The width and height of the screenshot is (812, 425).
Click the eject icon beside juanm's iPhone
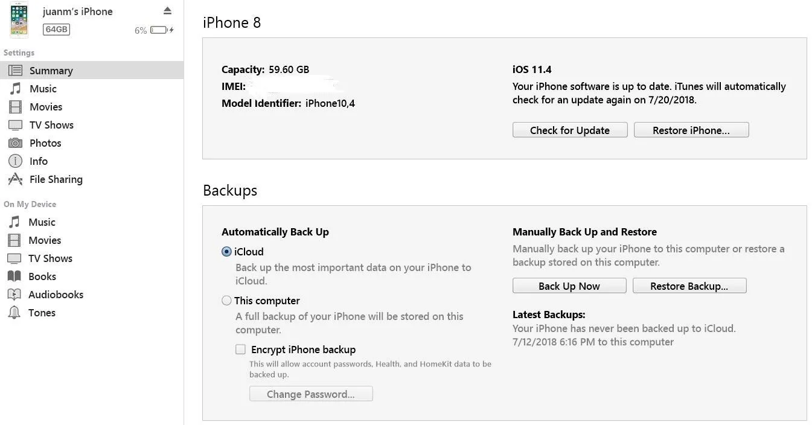point(167,11)
